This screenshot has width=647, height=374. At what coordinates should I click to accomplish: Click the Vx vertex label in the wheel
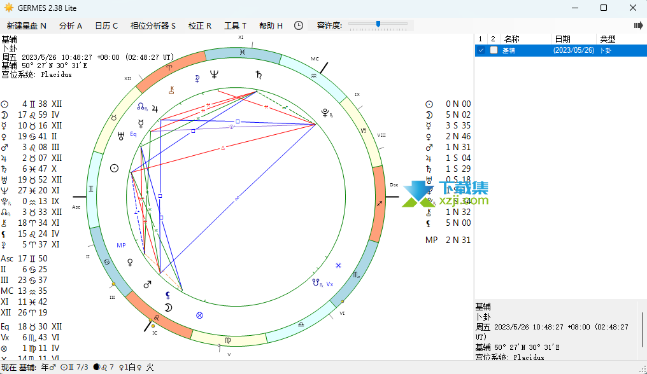(x=330, y=284)
